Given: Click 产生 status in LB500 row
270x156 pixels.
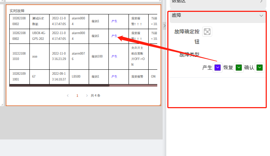Looking at the screenshot, I should coord(114,77).
